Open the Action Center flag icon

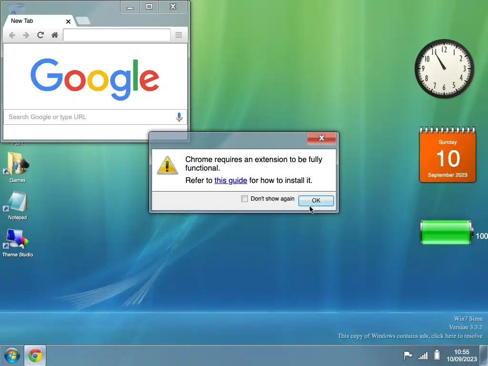(408, 355)
